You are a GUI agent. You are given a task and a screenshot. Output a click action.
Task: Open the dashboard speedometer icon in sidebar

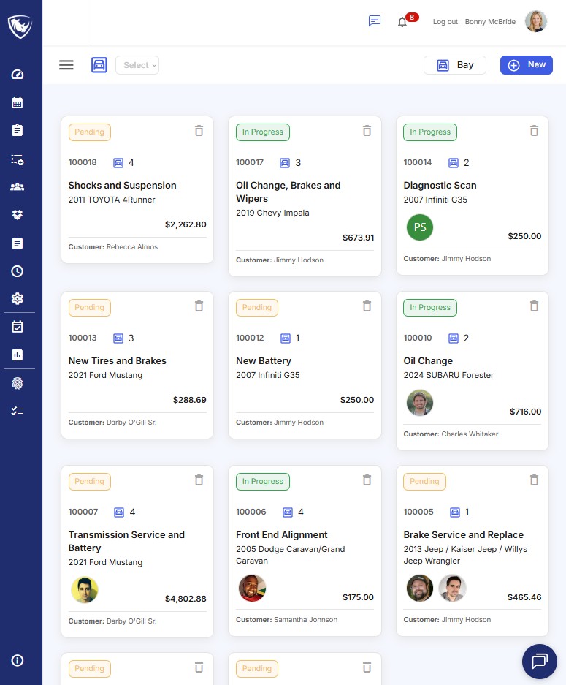[x=18, y=75]
